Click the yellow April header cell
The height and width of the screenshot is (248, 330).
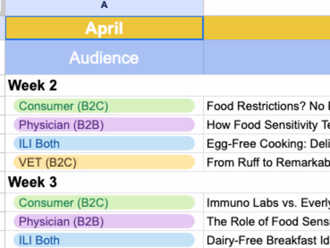[104, 28]
